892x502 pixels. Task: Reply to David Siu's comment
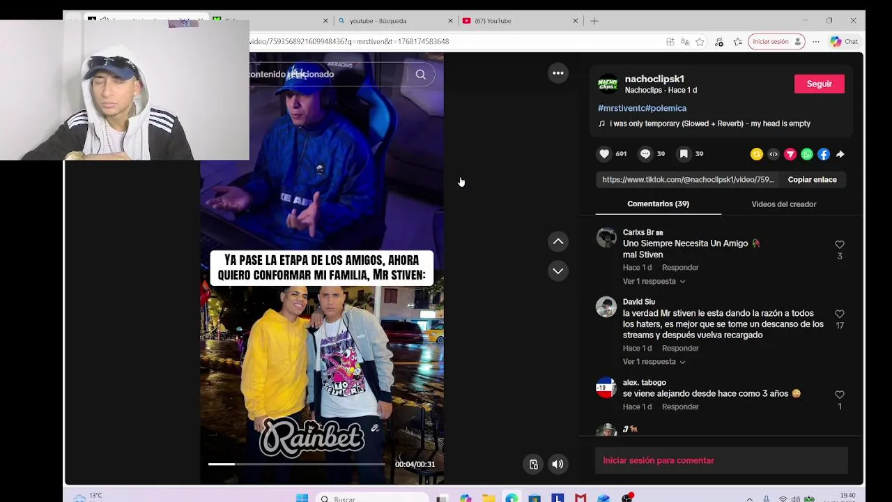680,349
